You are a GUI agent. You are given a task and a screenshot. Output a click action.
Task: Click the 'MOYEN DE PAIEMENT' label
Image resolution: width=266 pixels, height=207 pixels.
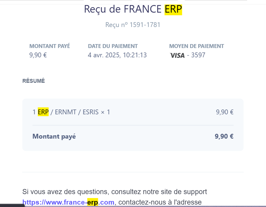(196, 46)
